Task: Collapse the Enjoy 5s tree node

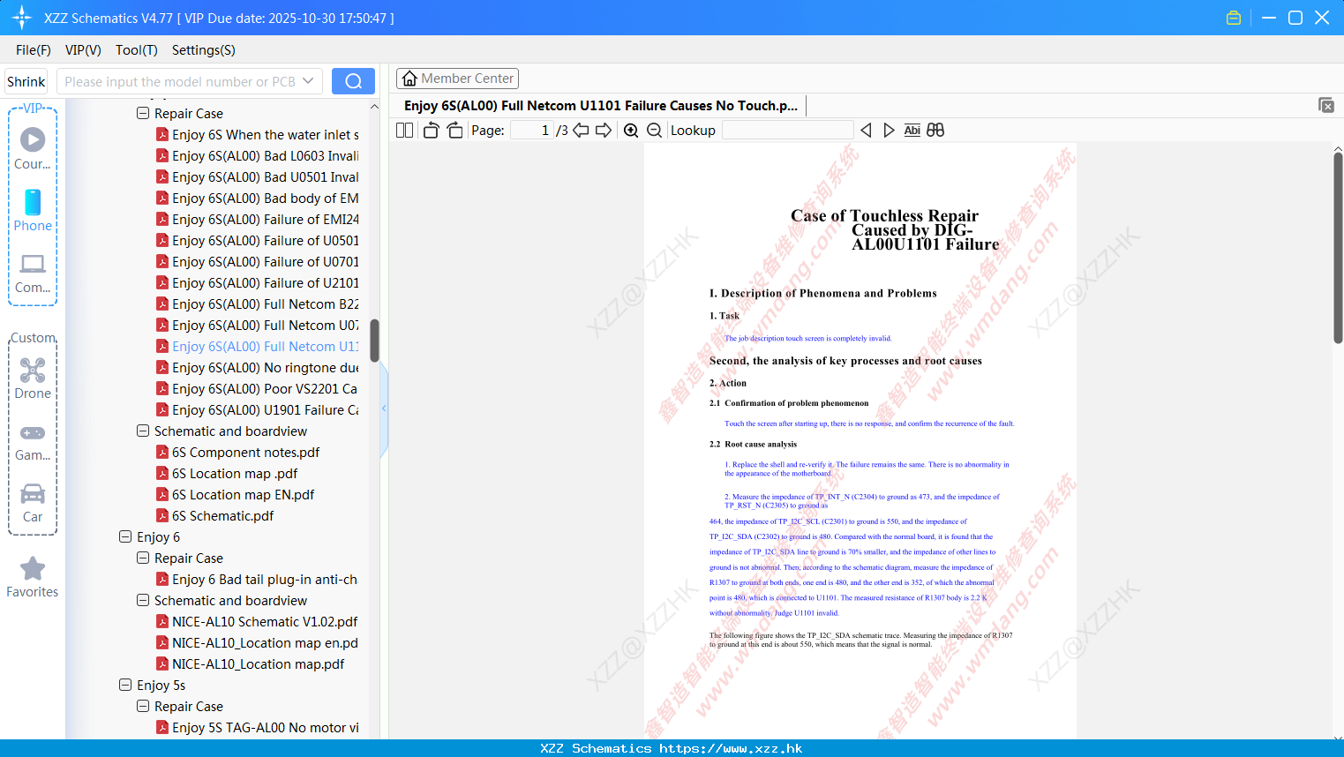Action: point(125,685)
